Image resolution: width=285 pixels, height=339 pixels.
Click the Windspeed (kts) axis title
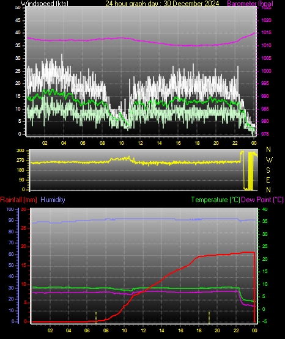click(45, 4)
